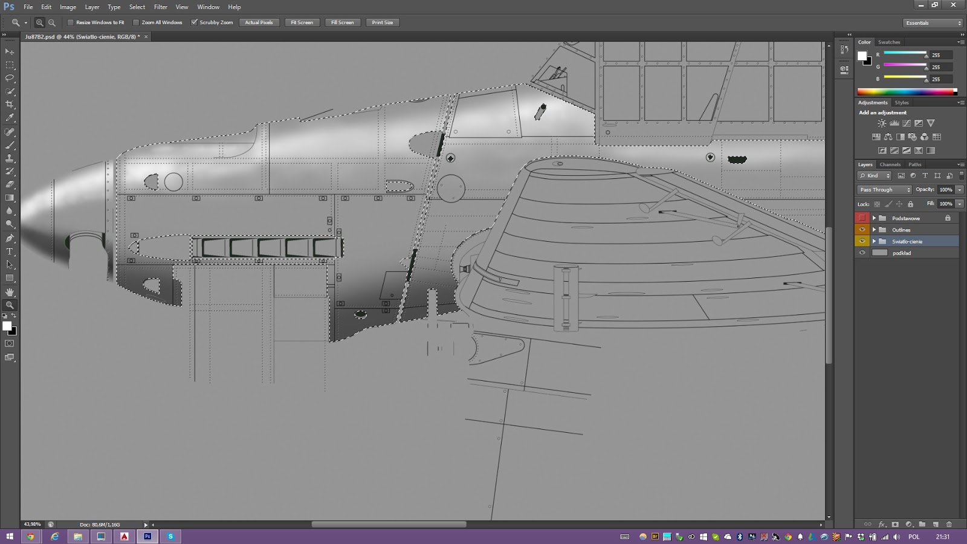Click the zoom in magnifier option
Viewport: 967px width, 544px height.
click(39, 22)
